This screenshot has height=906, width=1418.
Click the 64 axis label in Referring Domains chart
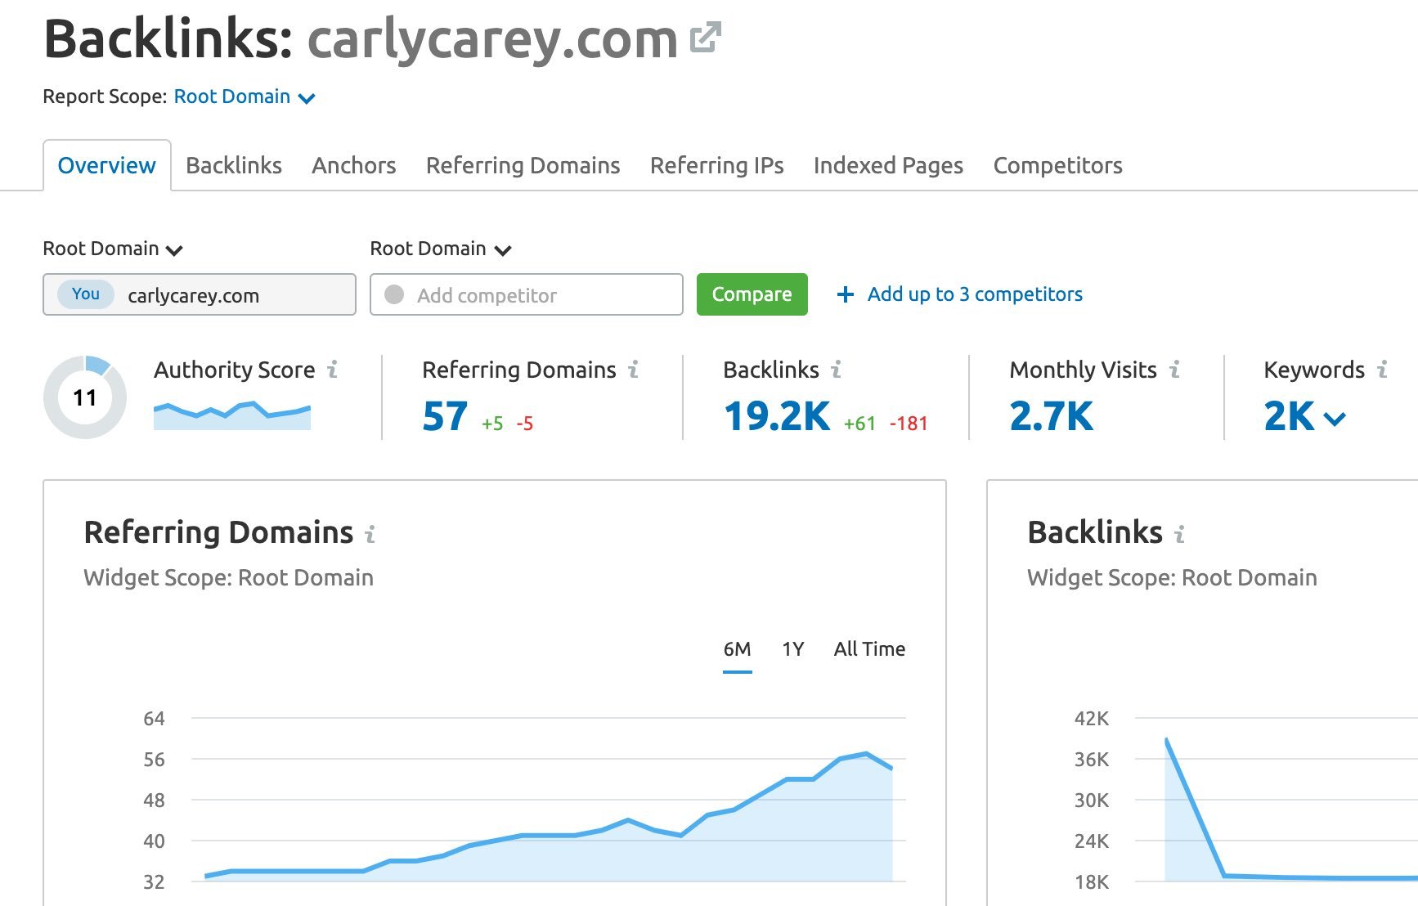click(154, 719)
